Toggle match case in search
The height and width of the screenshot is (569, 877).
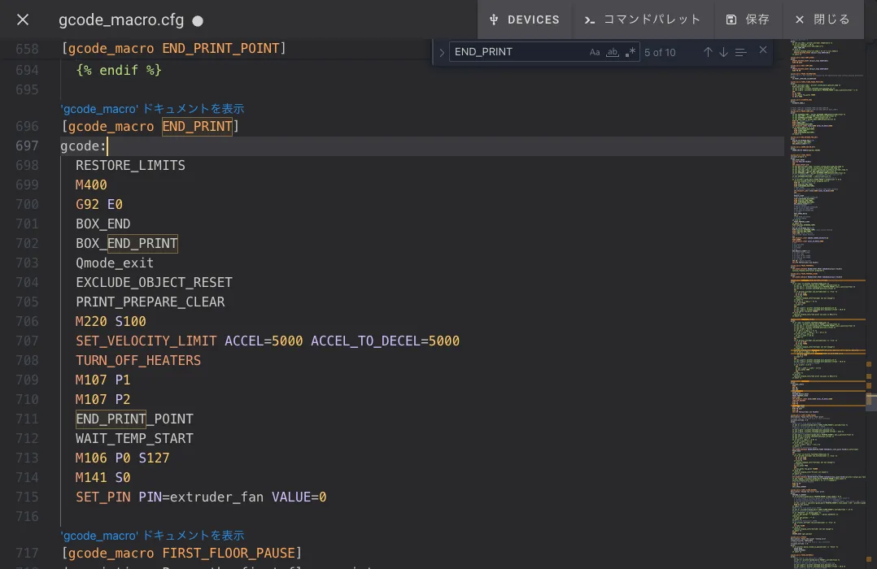(x=595, y=52)
